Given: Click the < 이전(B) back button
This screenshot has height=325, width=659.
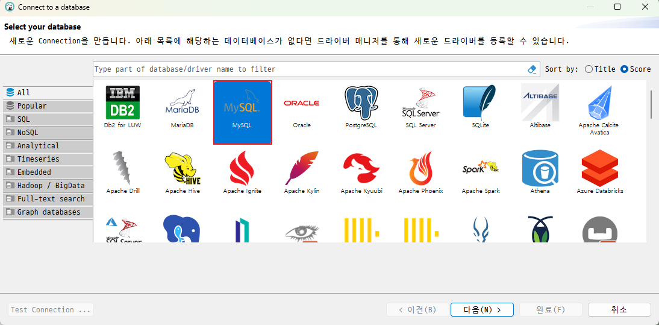Looking at the screenshot, I should (x=418, y=310).
